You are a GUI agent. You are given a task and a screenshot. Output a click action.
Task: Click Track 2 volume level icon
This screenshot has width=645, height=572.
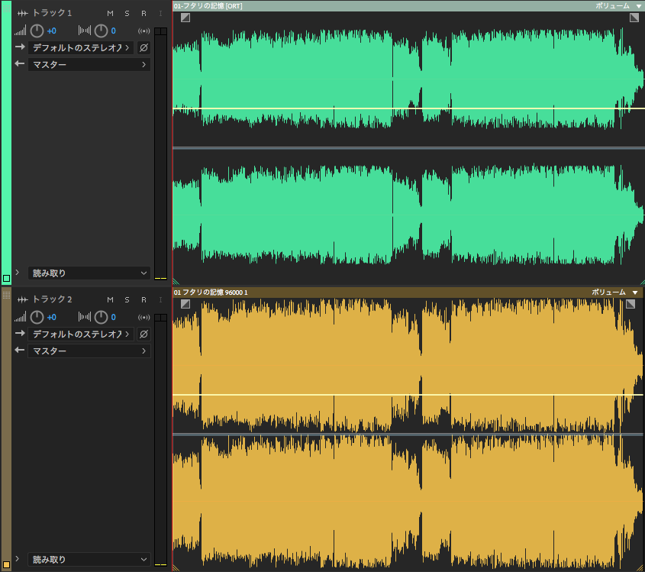[20, 317]
